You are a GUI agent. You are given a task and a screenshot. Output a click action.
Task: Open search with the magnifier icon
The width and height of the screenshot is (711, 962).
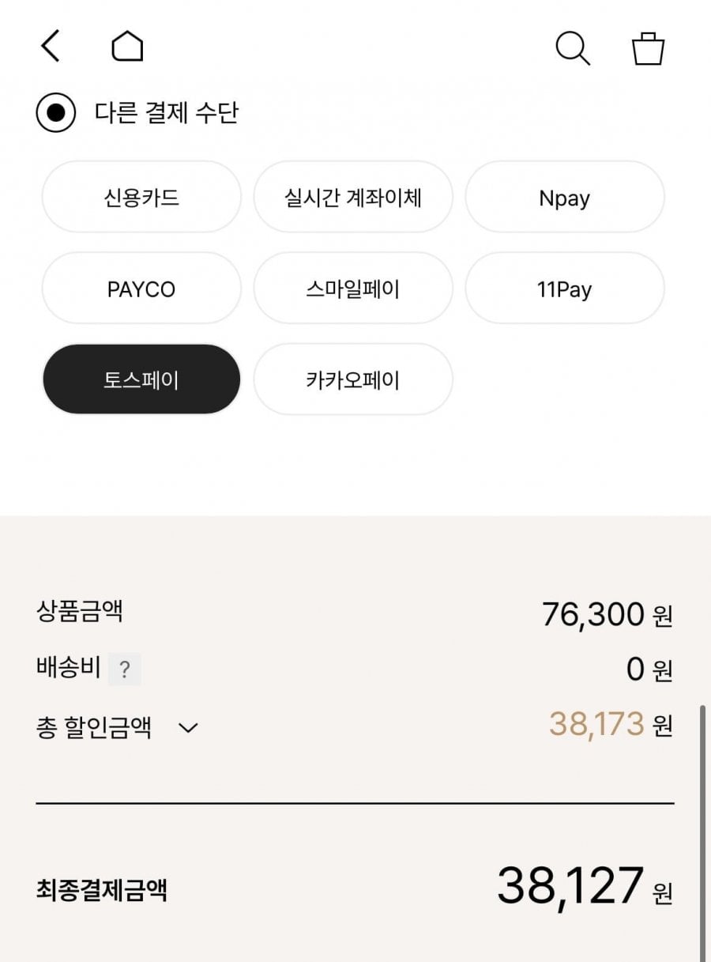[x=573, y=48]
